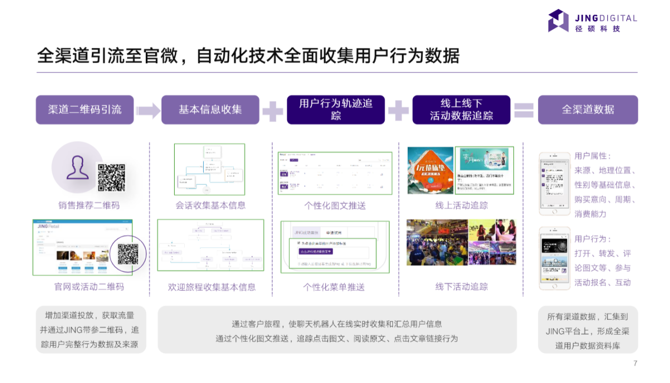670x383 pixels.
Task: Click plus sign after 基本信息收集
Action: [273, 110]
